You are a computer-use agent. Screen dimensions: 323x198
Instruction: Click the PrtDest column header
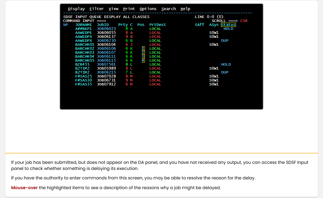pyautogui.click(x=158, y=25)
